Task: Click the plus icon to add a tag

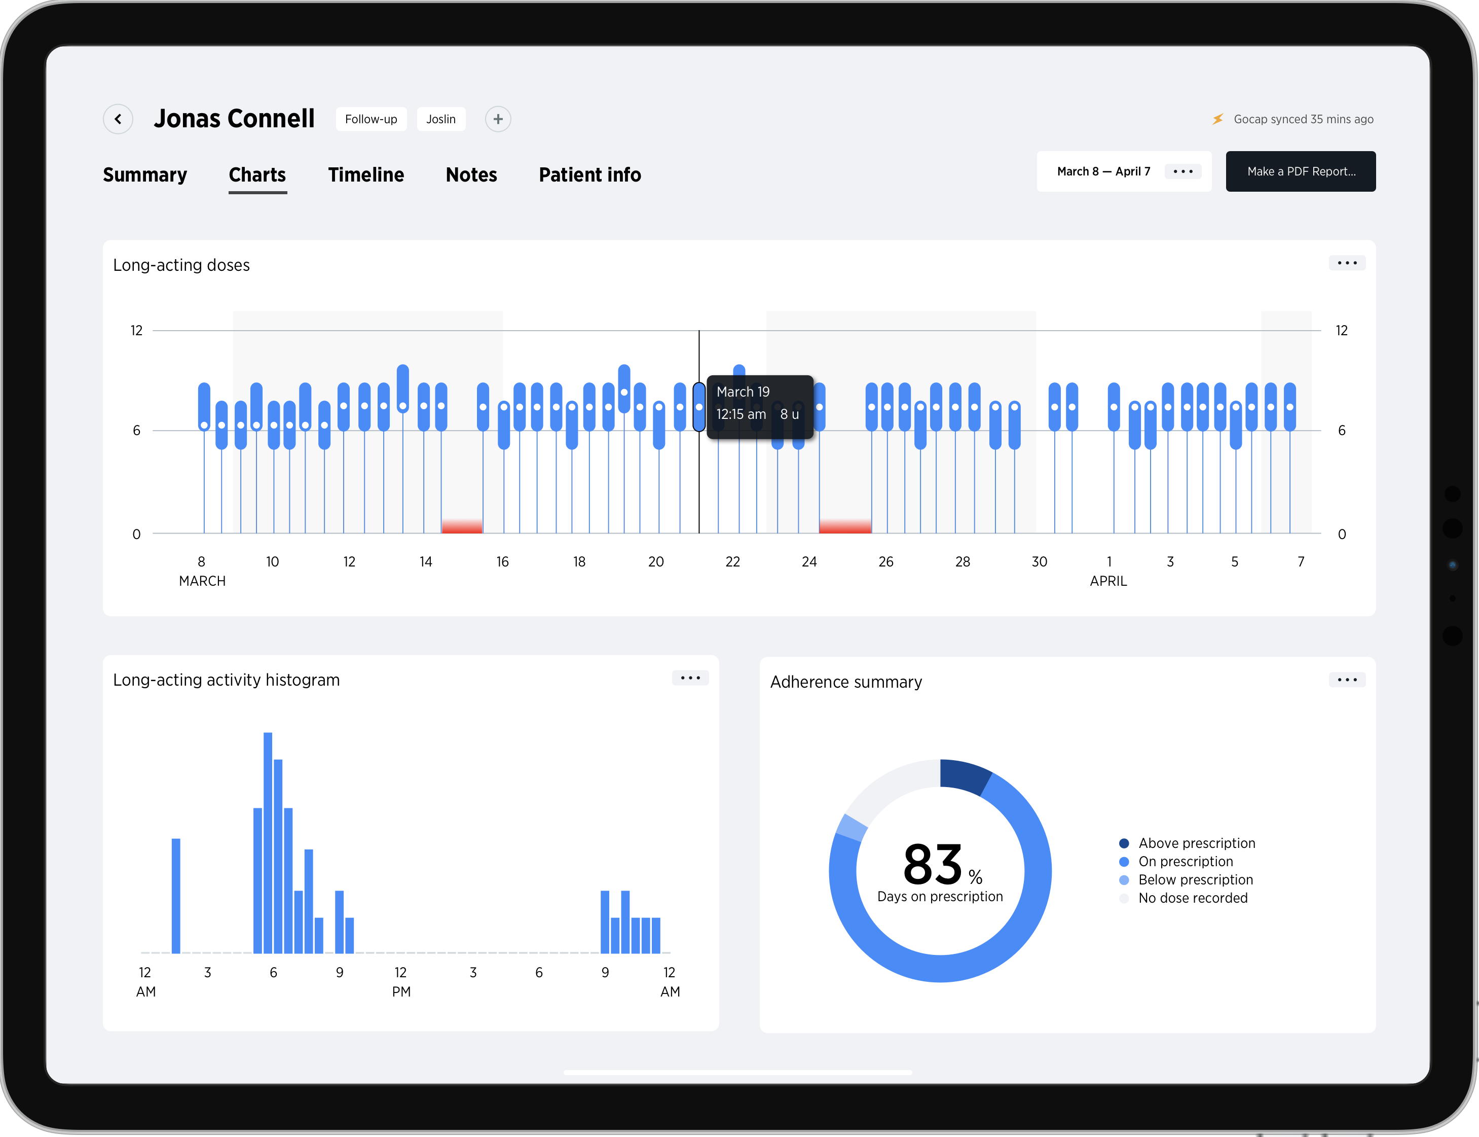Action: (x=498, y=119)
